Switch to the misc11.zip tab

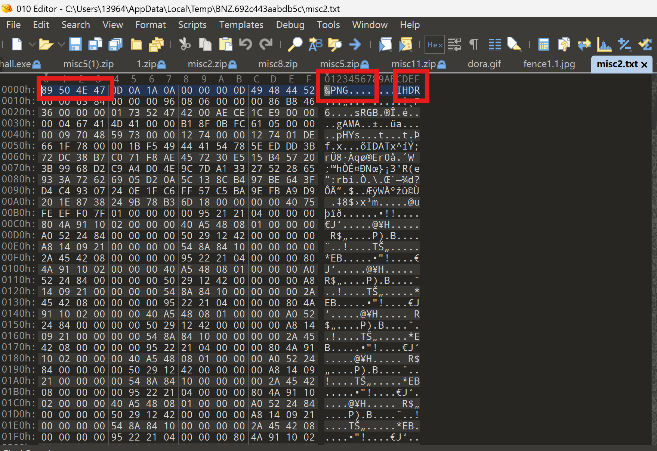(419, 64)
